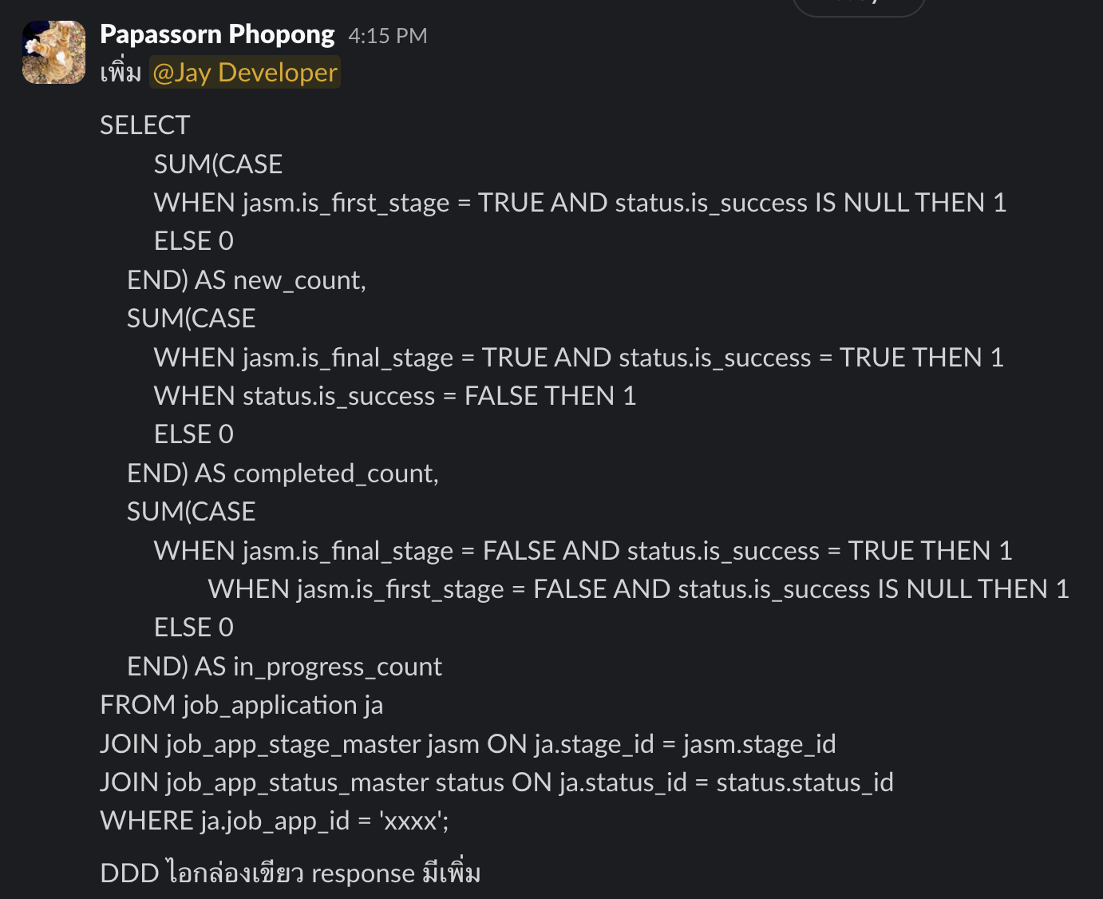The image size is (1103, 899).
Task: Click the is_final_stage = FALSE condition line
Action: pos(583,551)
